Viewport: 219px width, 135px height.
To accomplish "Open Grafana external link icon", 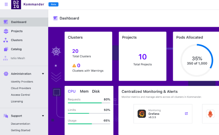I will [186, 113].
